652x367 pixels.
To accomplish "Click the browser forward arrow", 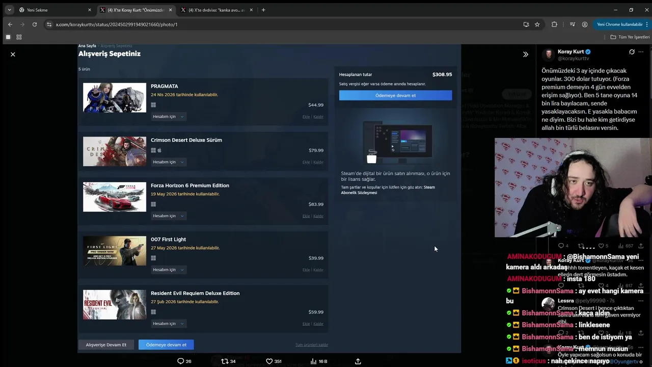I will (x=22, y=24).
